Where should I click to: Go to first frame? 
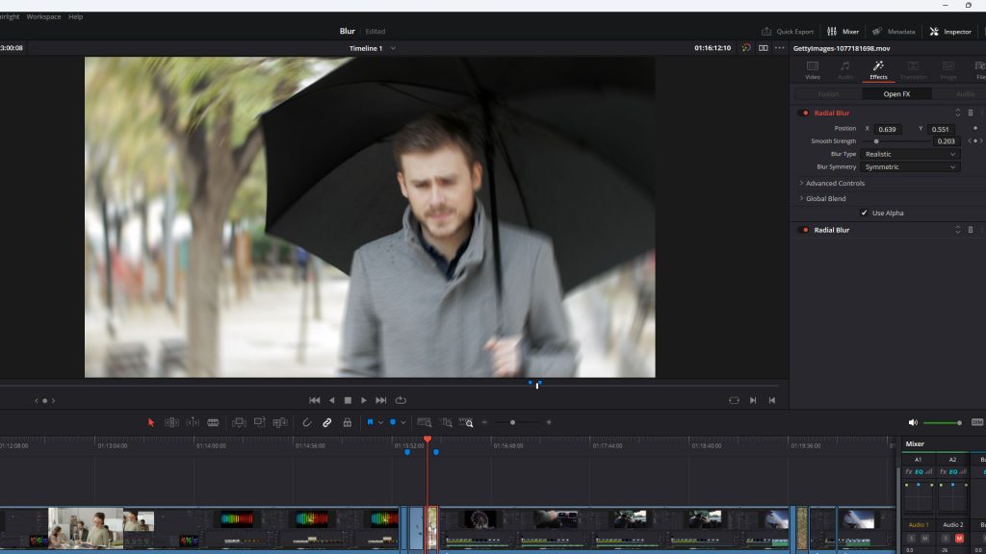[315, 400]
